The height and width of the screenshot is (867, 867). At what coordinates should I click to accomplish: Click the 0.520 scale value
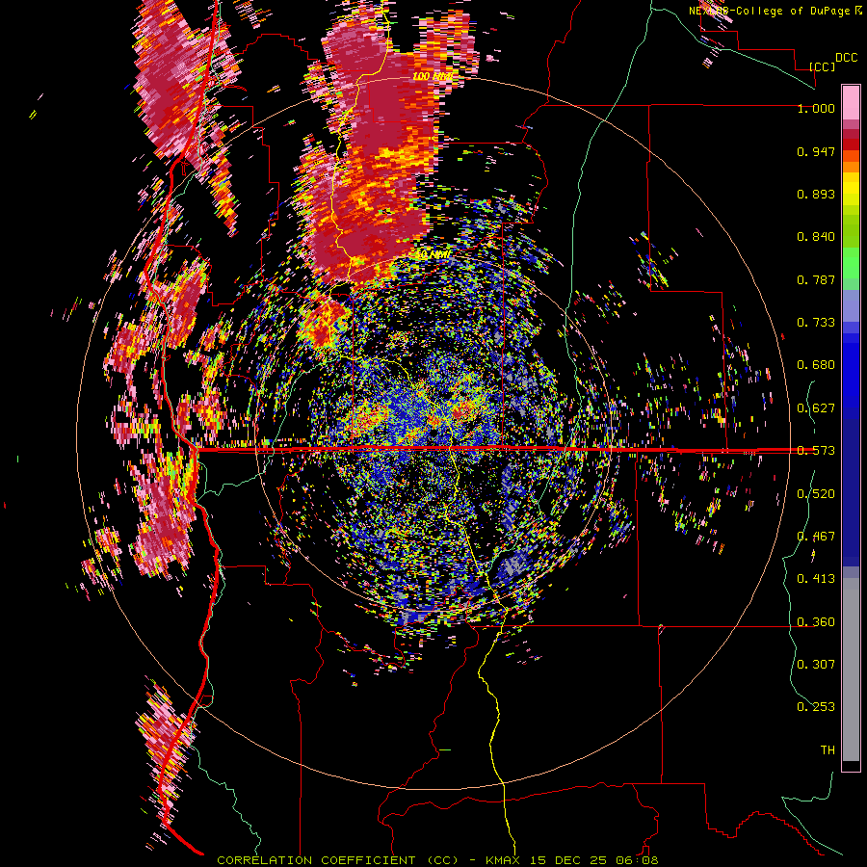(816, 494)
